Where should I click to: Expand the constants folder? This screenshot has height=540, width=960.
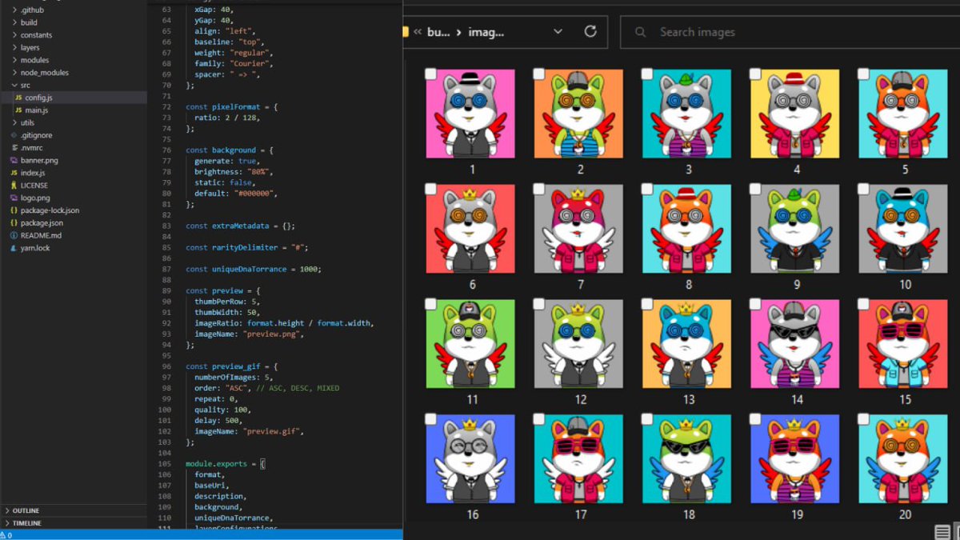tap(14, 35)
